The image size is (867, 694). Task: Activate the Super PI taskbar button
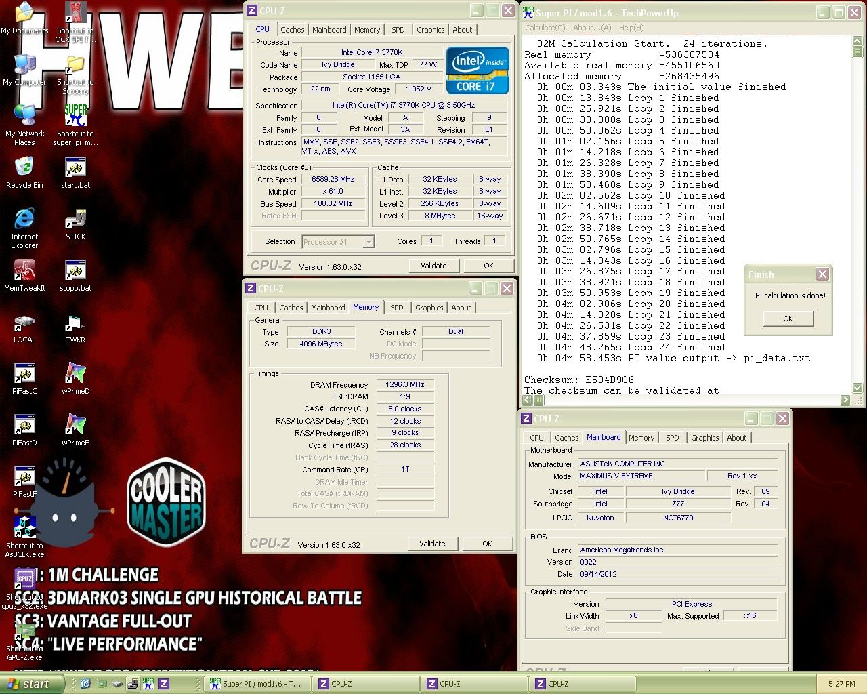coord(259,684)
